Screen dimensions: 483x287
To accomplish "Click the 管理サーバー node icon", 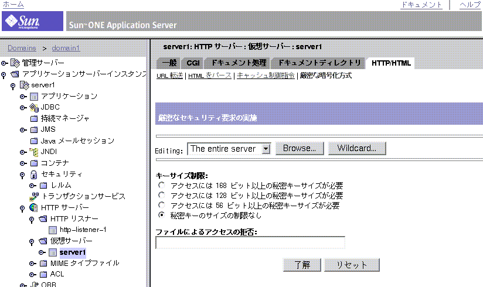I will click(15, 63).
